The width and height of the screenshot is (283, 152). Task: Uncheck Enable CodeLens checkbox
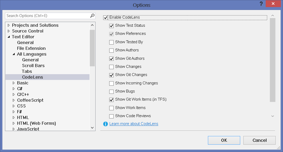pyautogui.click(x=106, y=18)
